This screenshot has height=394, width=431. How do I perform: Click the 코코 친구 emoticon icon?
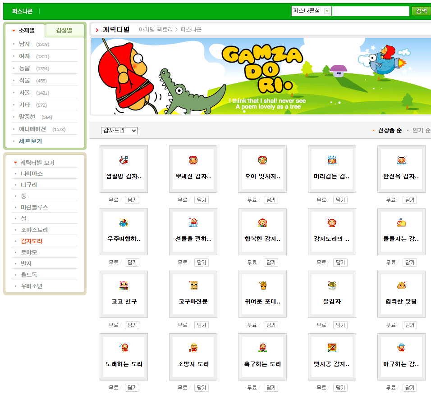tap(124, 285)
